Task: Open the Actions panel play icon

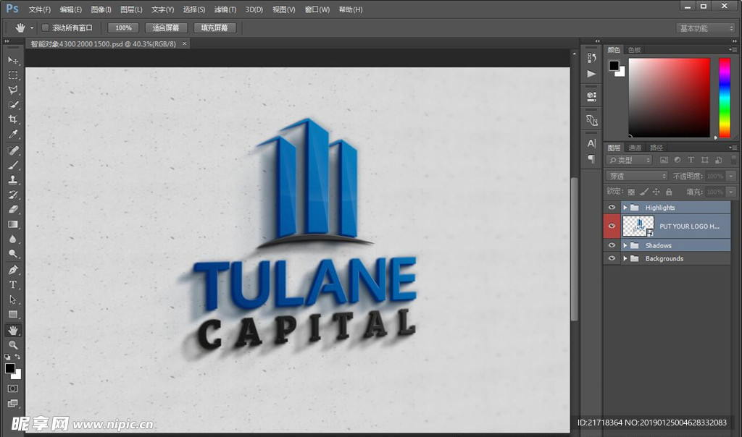Action: click(591, 74)
